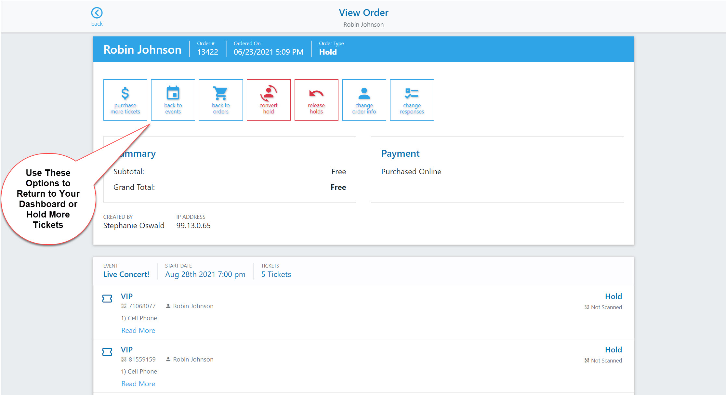The height and width of the screenshot is (395, 726).
Task: Click ticket icon for VIP 71068077
Action: click(x=107, y=298)
